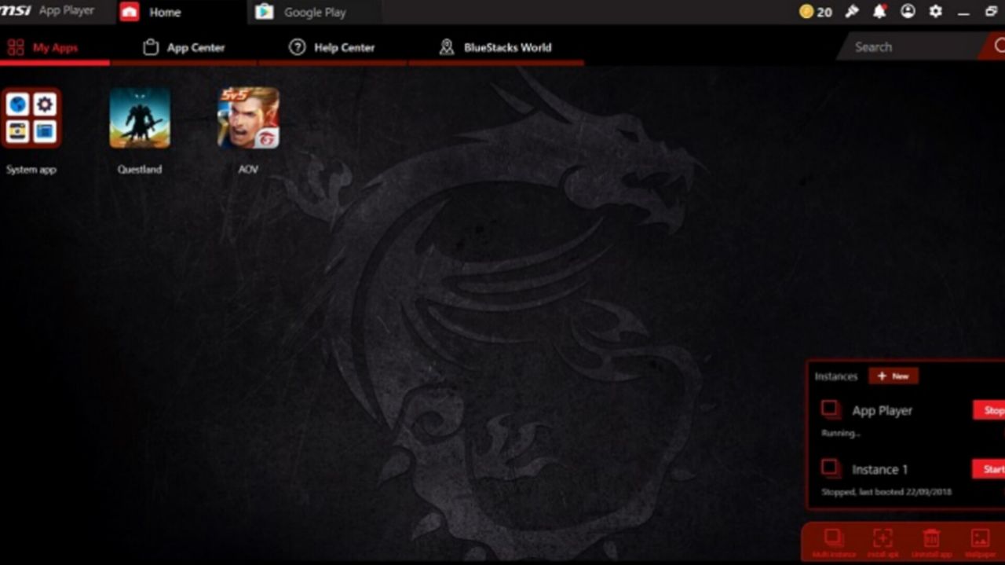
Task: Switch to the Google Play tab
Action: click(x=314, y=13)
